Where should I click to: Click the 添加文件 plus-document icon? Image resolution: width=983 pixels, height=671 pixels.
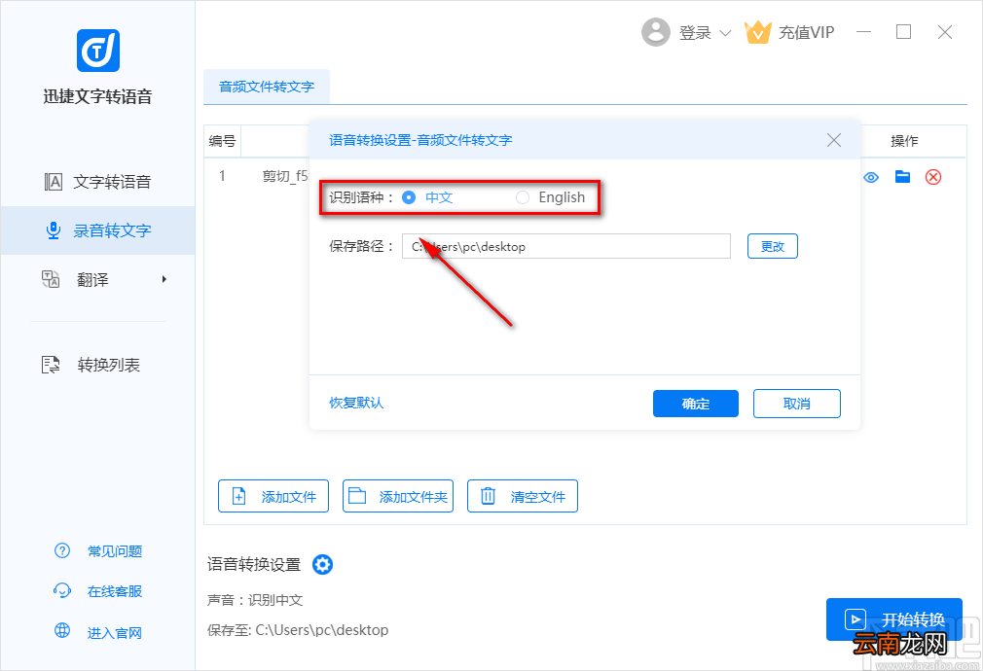pyautogui.click(x=238, y=496)
